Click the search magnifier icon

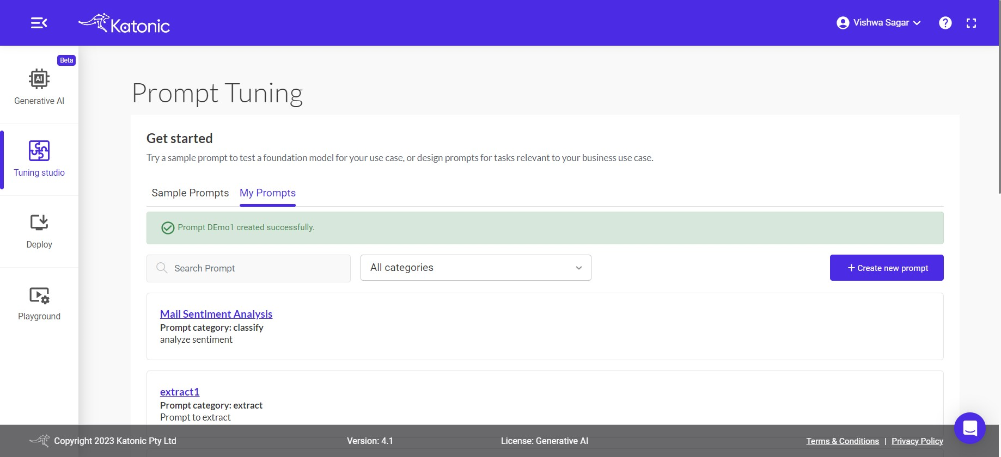coord(162,268)
